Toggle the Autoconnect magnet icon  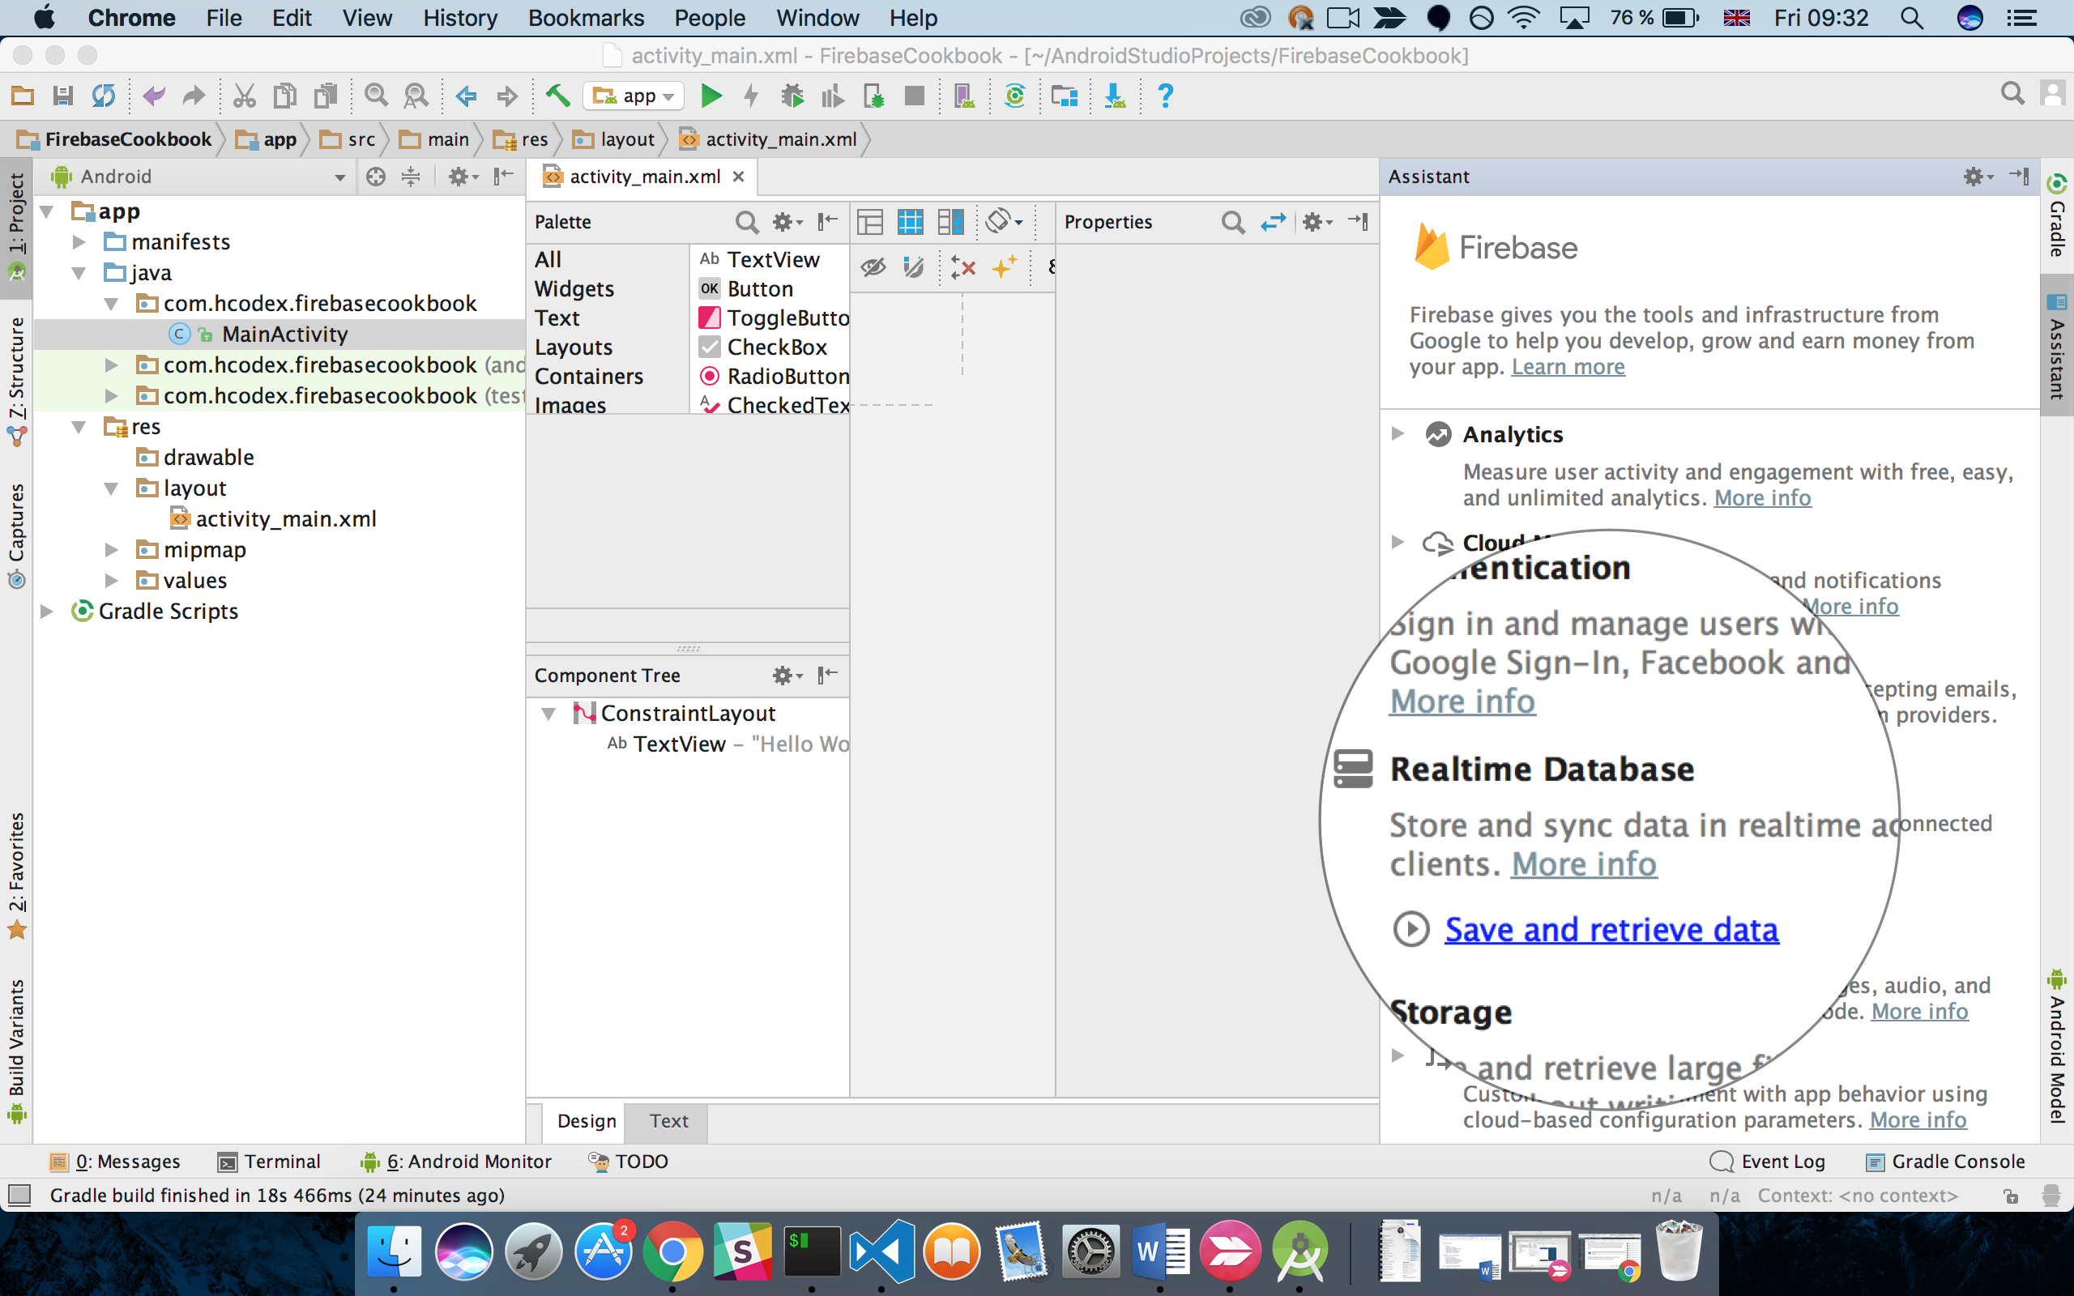[914, 267]
